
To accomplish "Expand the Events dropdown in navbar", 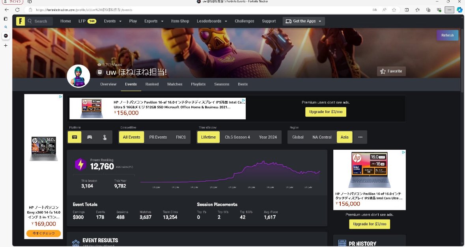I will 113,21.
